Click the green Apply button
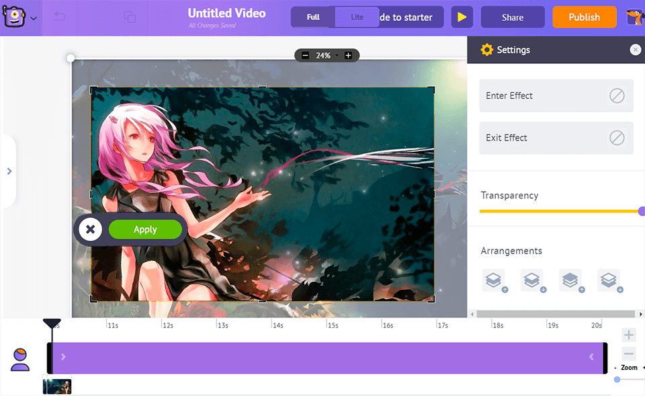 [x=145, y=229]
